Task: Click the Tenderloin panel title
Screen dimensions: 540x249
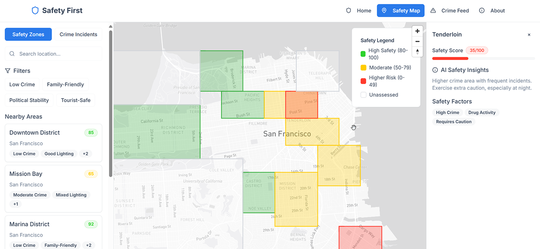Action: pos(447,34)
